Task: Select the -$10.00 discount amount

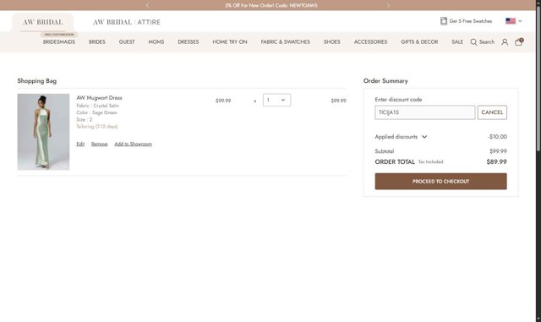Action: click(498, 137)
